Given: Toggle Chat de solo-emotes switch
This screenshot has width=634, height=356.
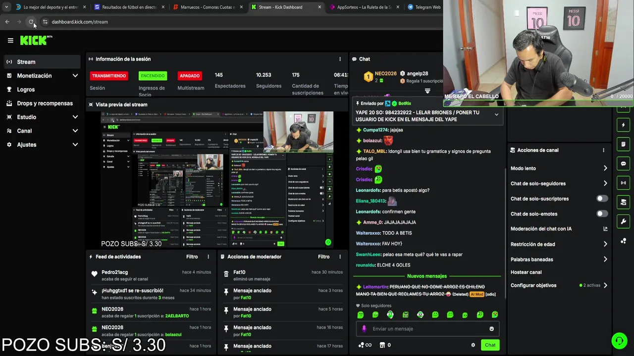Looking at the screenshot, I should click(x=602, y=214).
